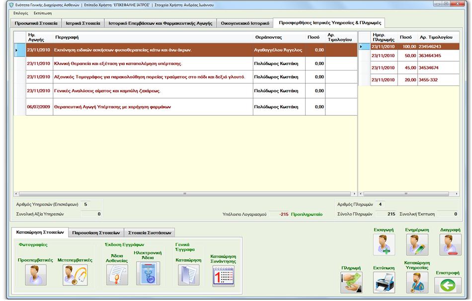Image resolution: width=472 pixels, height=301 pixels.
Task: Click the Εισαγωγή add patient icon
Action: [x=384, y=244]
